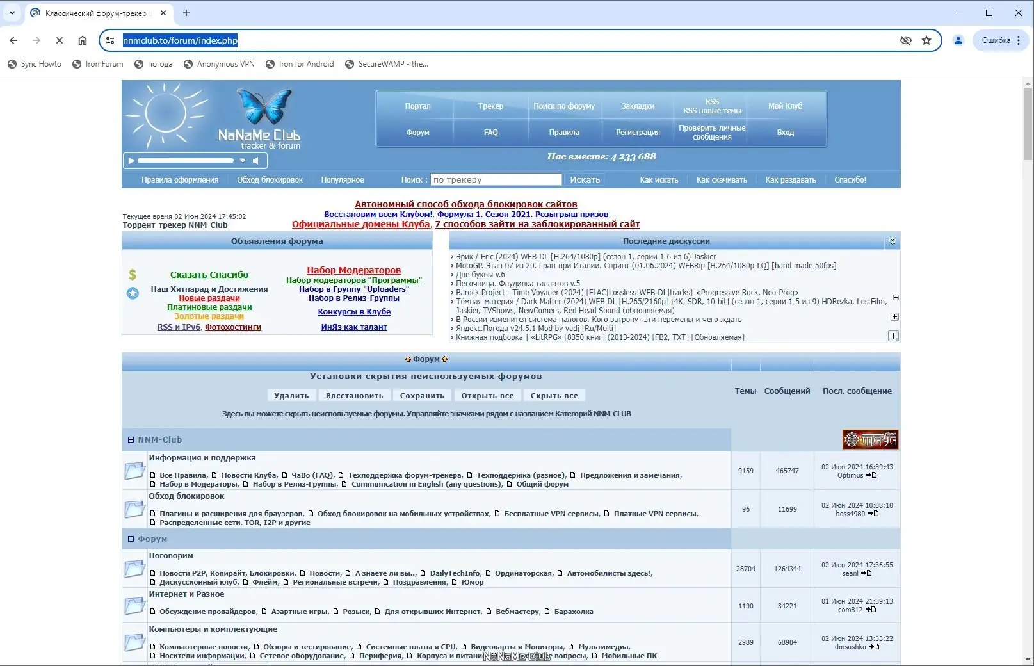Go to boss4980's last post arrow icon
The height and width of the screenshot is (666, 1034).
pyautogui.click(x=873, y=514)
